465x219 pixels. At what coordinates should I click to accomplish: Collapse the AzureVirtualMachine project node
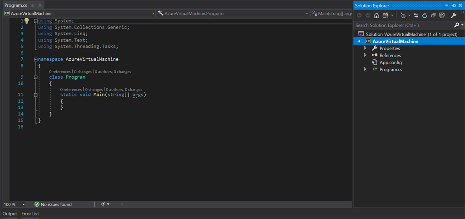pyautogui.click(x=359, y=41)
